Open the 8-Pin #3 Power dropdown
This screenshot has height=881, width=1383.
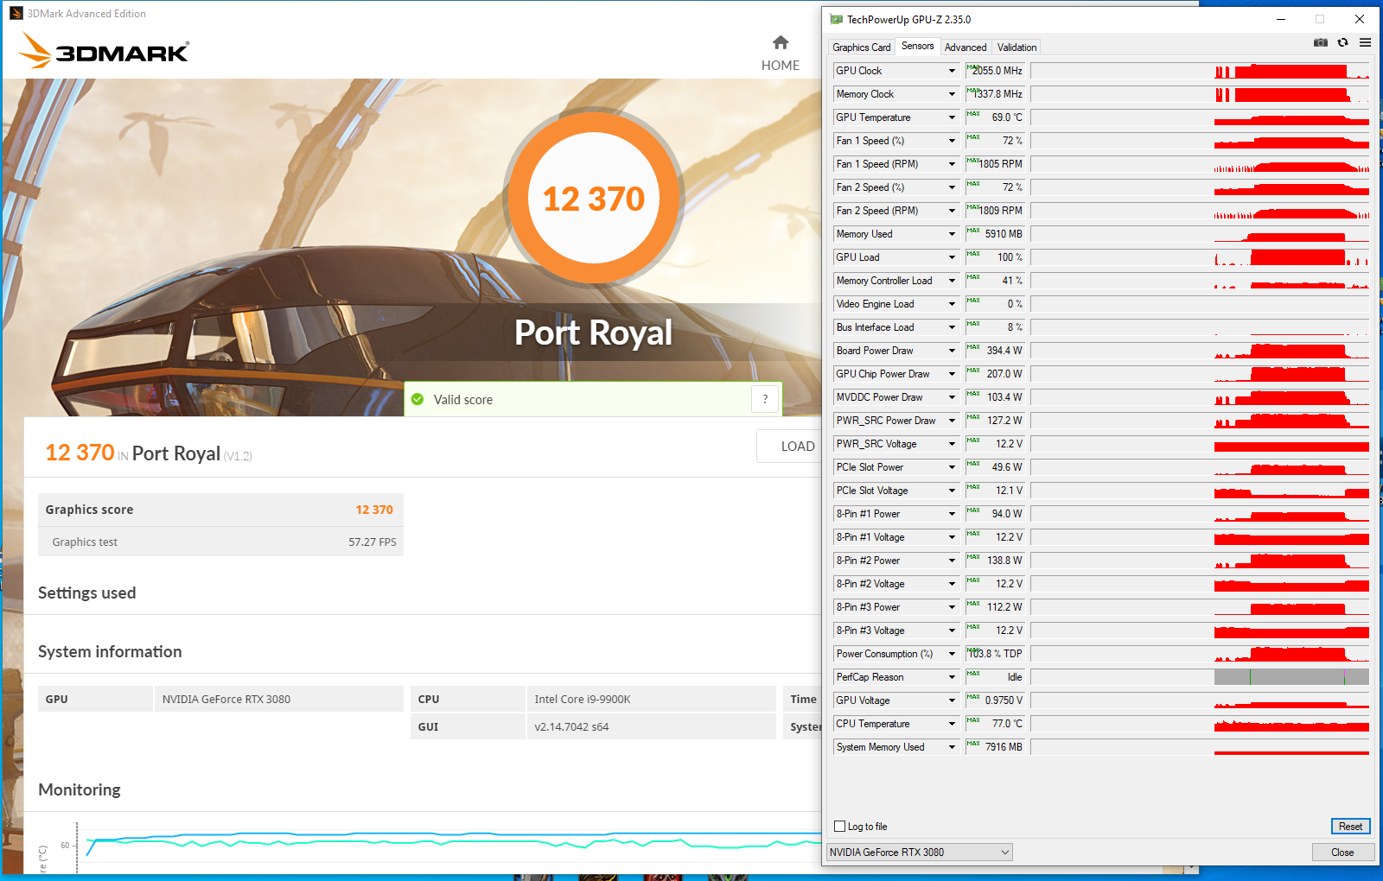pyautogui.click(x=952, y=607)
